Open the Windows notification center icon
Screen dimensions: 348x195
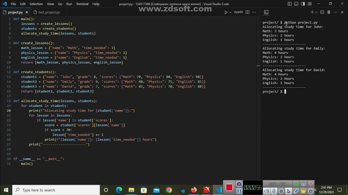[340, 190]
